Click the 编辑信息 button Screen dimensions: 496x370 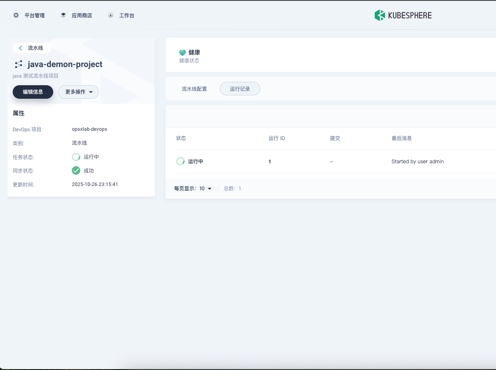(x=33, y=92)
